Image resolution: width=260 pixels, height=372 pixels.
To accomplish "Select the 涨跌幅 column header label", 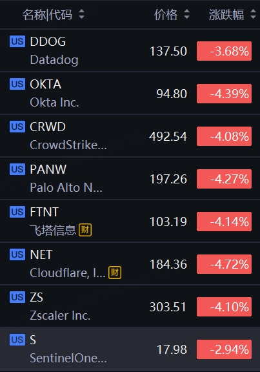I will pos(226,15).
